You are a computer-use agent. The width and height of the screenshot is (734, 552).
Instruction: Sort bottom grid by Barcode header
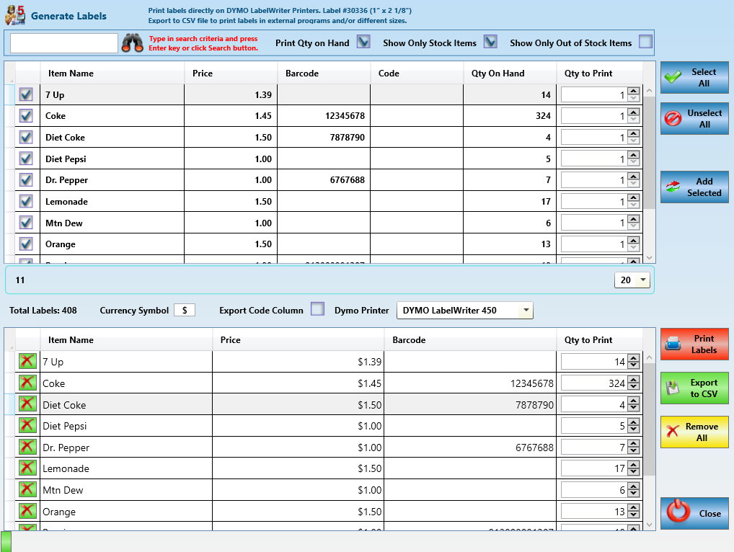pyautogui.click(x=470, y=339)
